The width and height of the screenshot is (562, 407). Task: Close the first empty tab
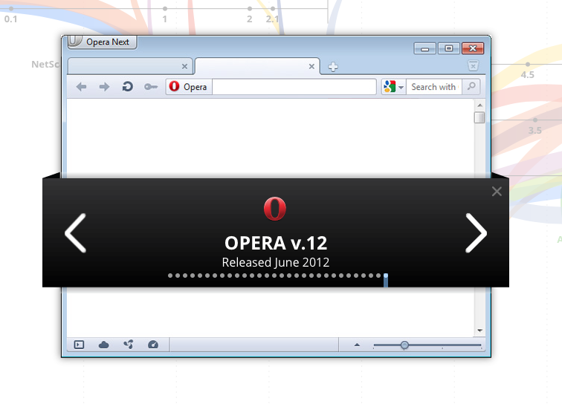(184, 66)
